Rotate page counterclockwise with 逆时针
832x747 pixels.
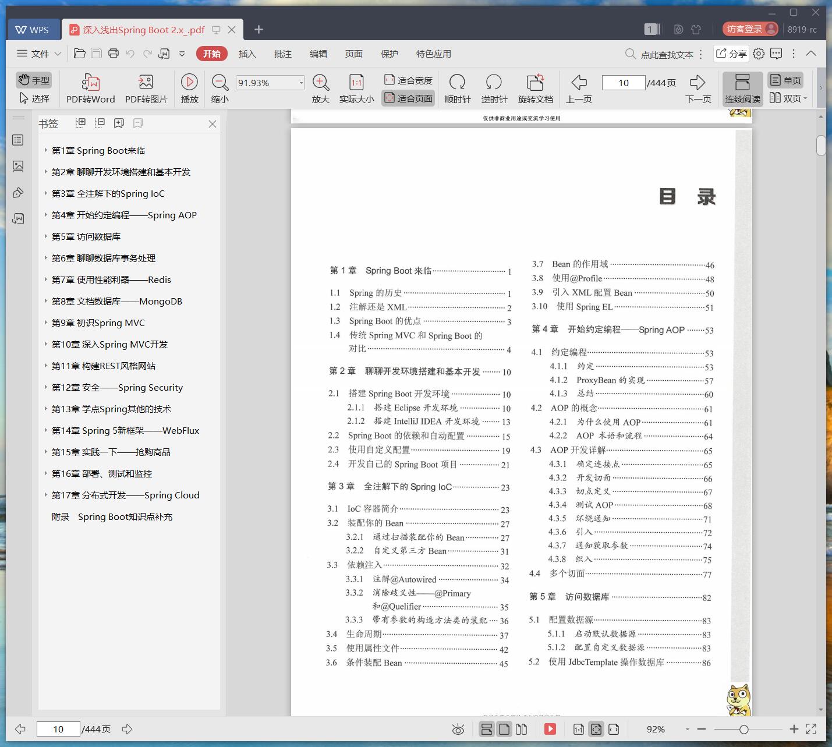(x=494, y=88)
